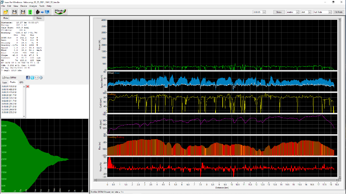Viewport: 346px width, 194px height.
Task: Expand the Full Ride selection dropdown
Action: (x=329, y=12)
